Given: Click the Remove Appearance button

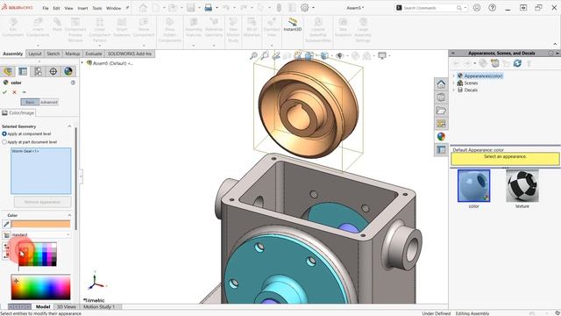Looking at the screenshot, I should click(x=42, y=202).
